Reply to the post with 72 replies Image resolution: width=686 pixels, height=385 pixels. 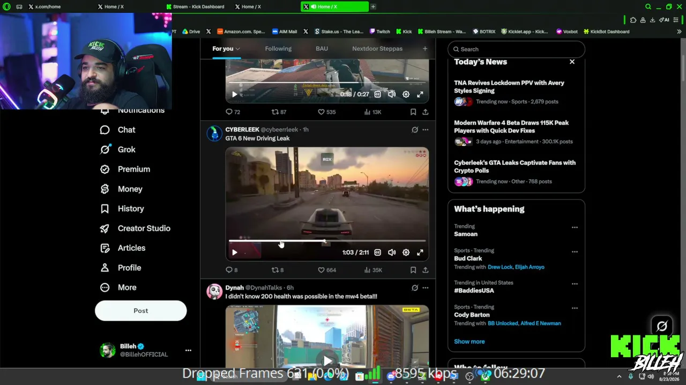[x=233, y=112]
